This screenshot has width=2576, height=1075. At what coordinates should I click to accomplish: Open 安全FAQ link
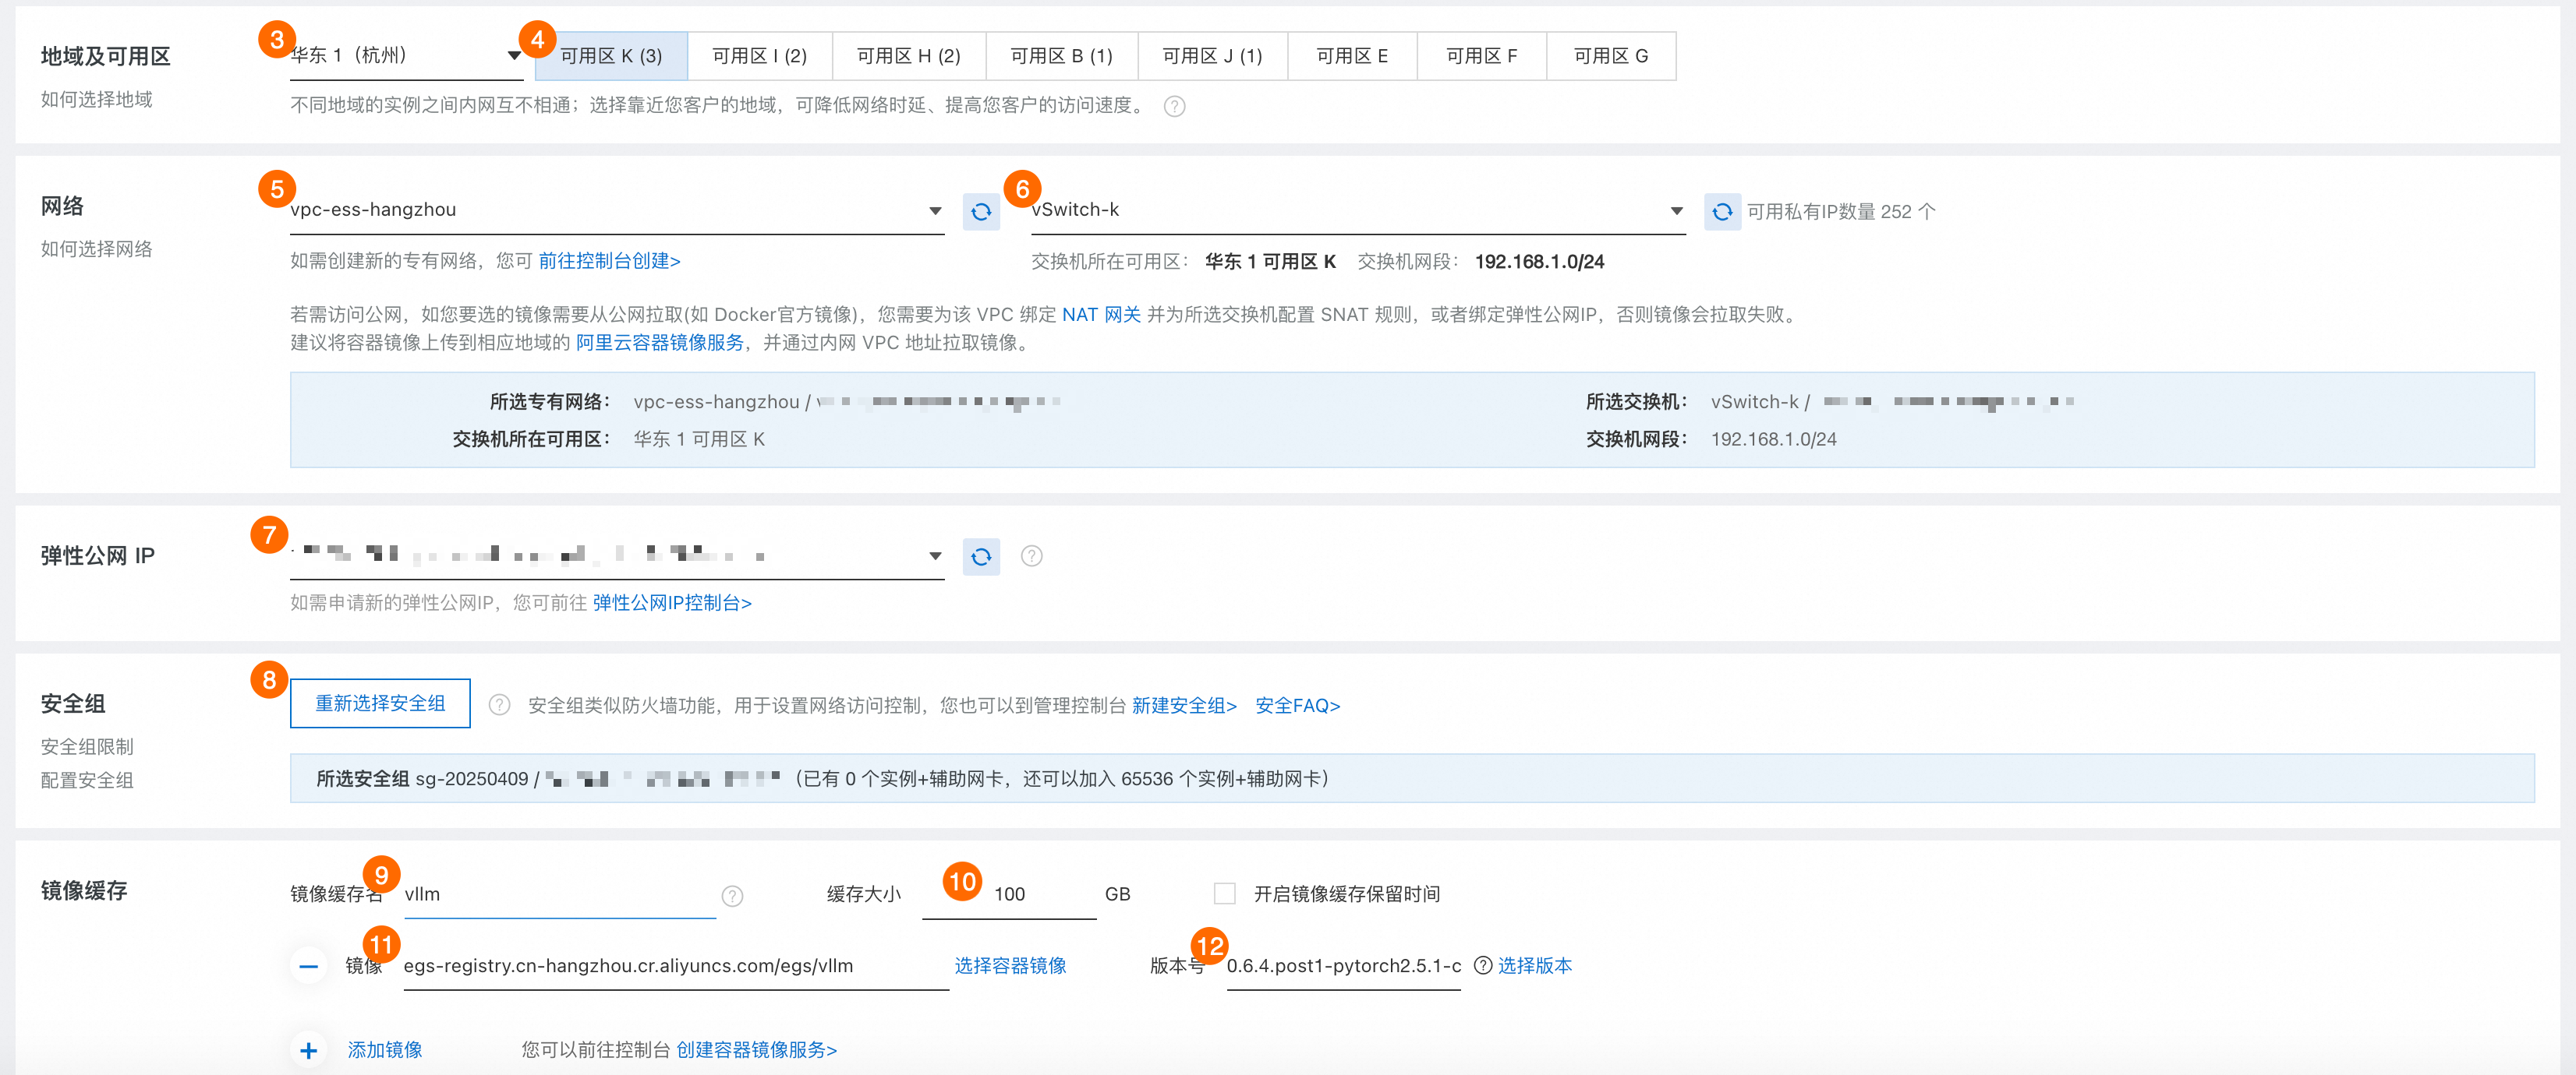coord(1297,705)
